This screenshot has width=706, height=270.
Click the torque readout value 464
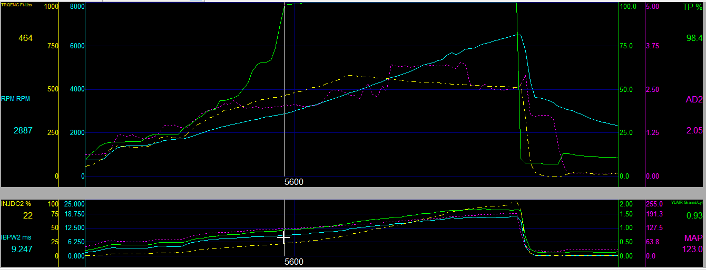25,38
